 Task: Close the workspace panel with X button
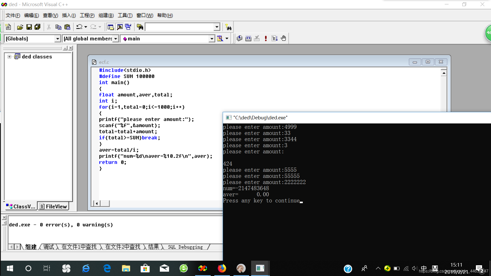pyautogui.click(x=71, y=48)
